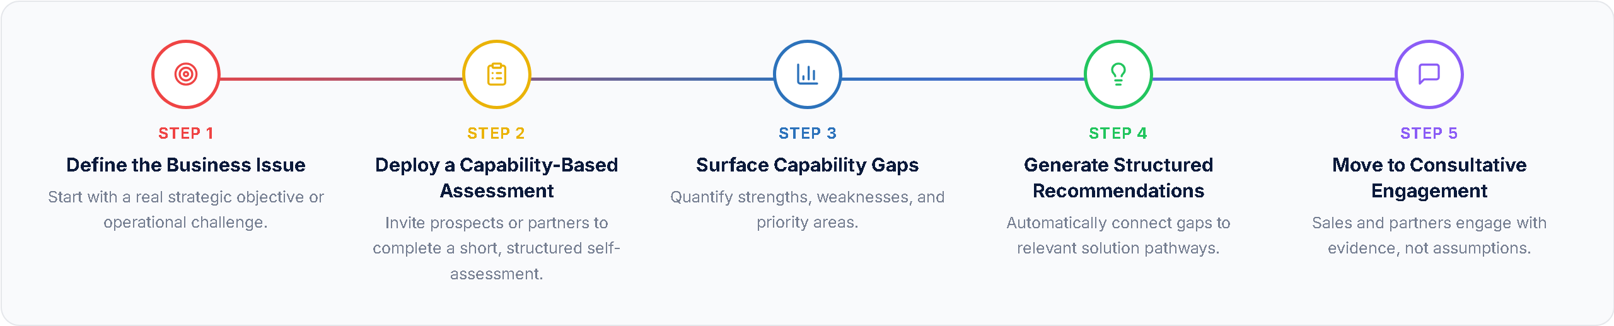Select the STEP 4 label
1614x326 pixels.
1118,134
